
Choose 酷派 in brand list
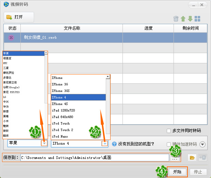23,135
